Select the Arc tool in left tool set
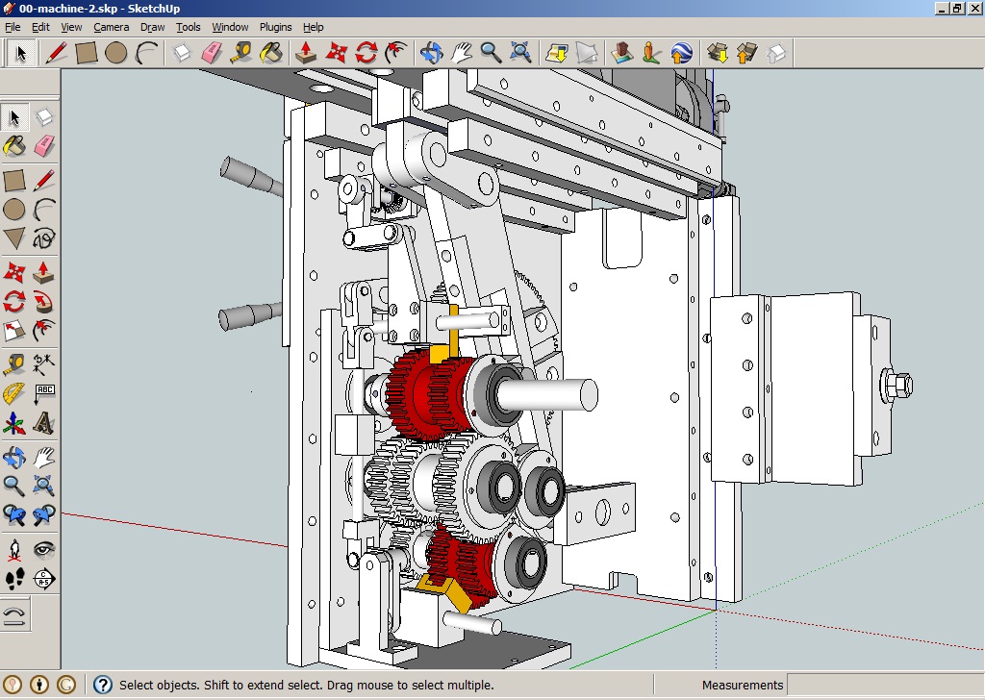Image resolution: width=985 pixels, height=700 pixels. point(43,209)
